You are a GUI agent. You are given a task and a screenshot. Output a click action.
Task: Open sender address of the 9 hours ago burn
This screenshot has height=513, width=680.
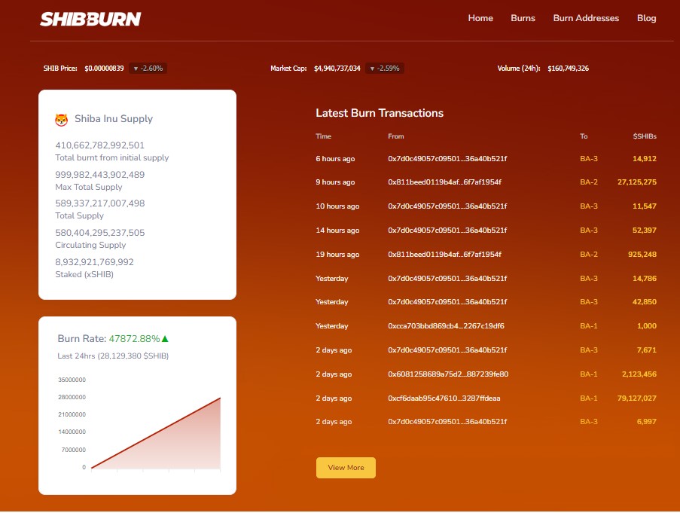[x=444, y=182]
